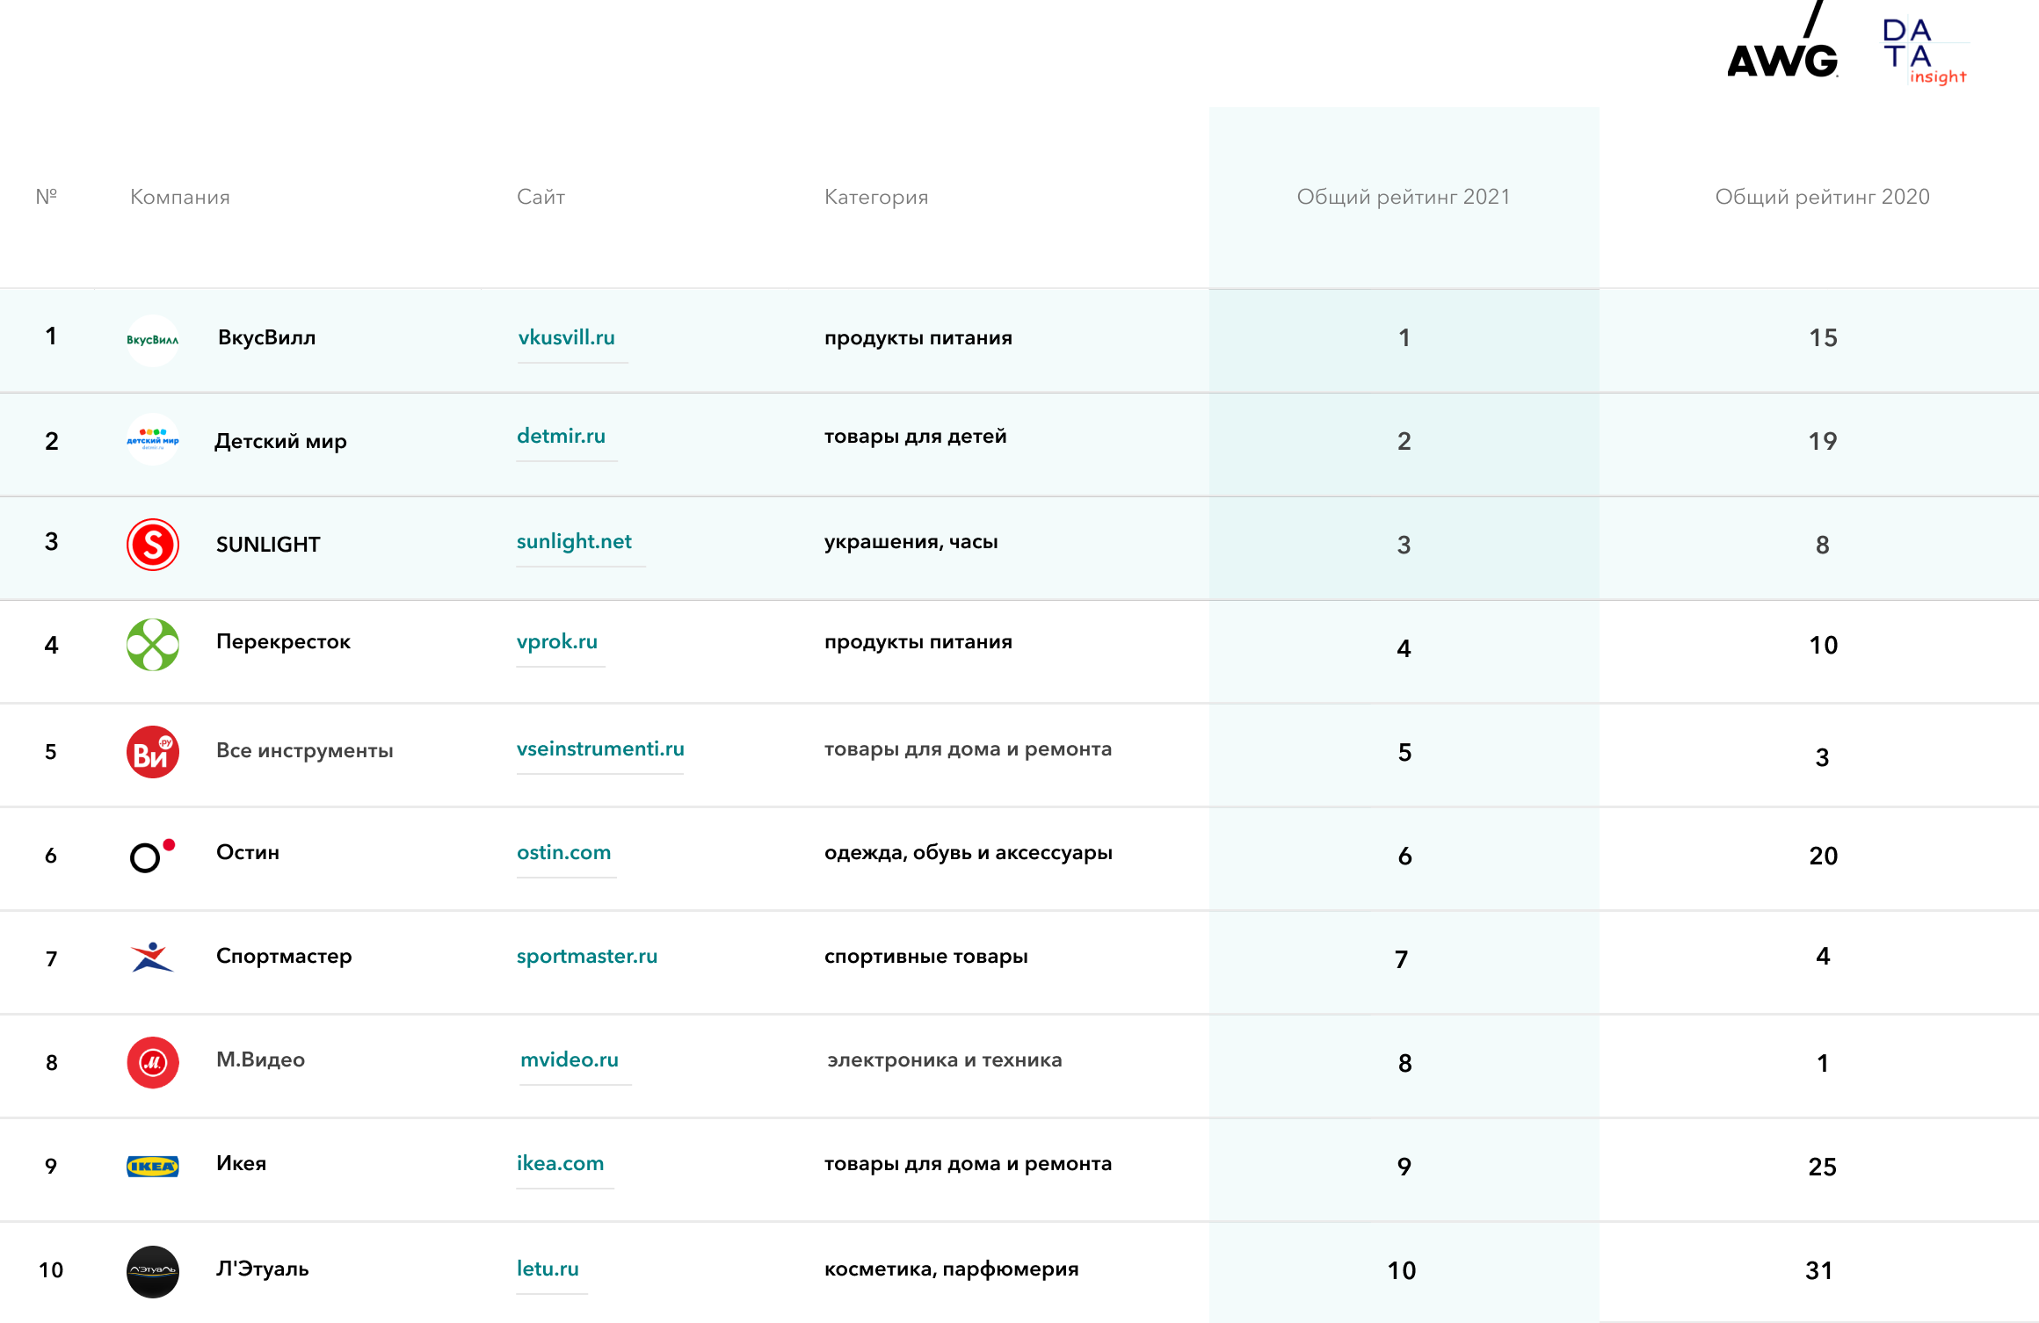The image size is (2039, 1323).
Task: Select the ВкусВилл company name
Action: (267, 337)
